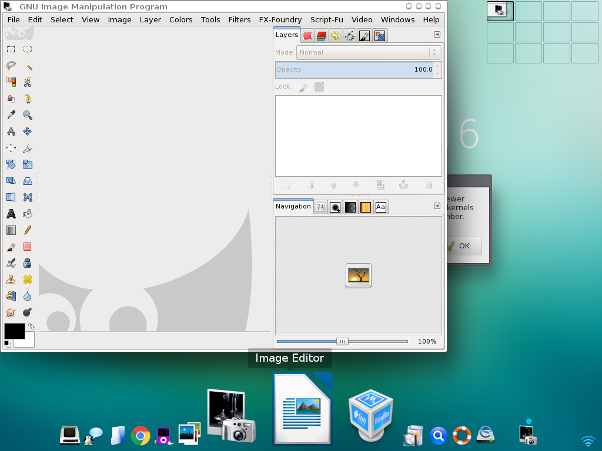Image resolution: width=602 pixels, height=451 pixels.
Task: Open Layers dock tab menu arrow
Action: (x=437, y=35)
